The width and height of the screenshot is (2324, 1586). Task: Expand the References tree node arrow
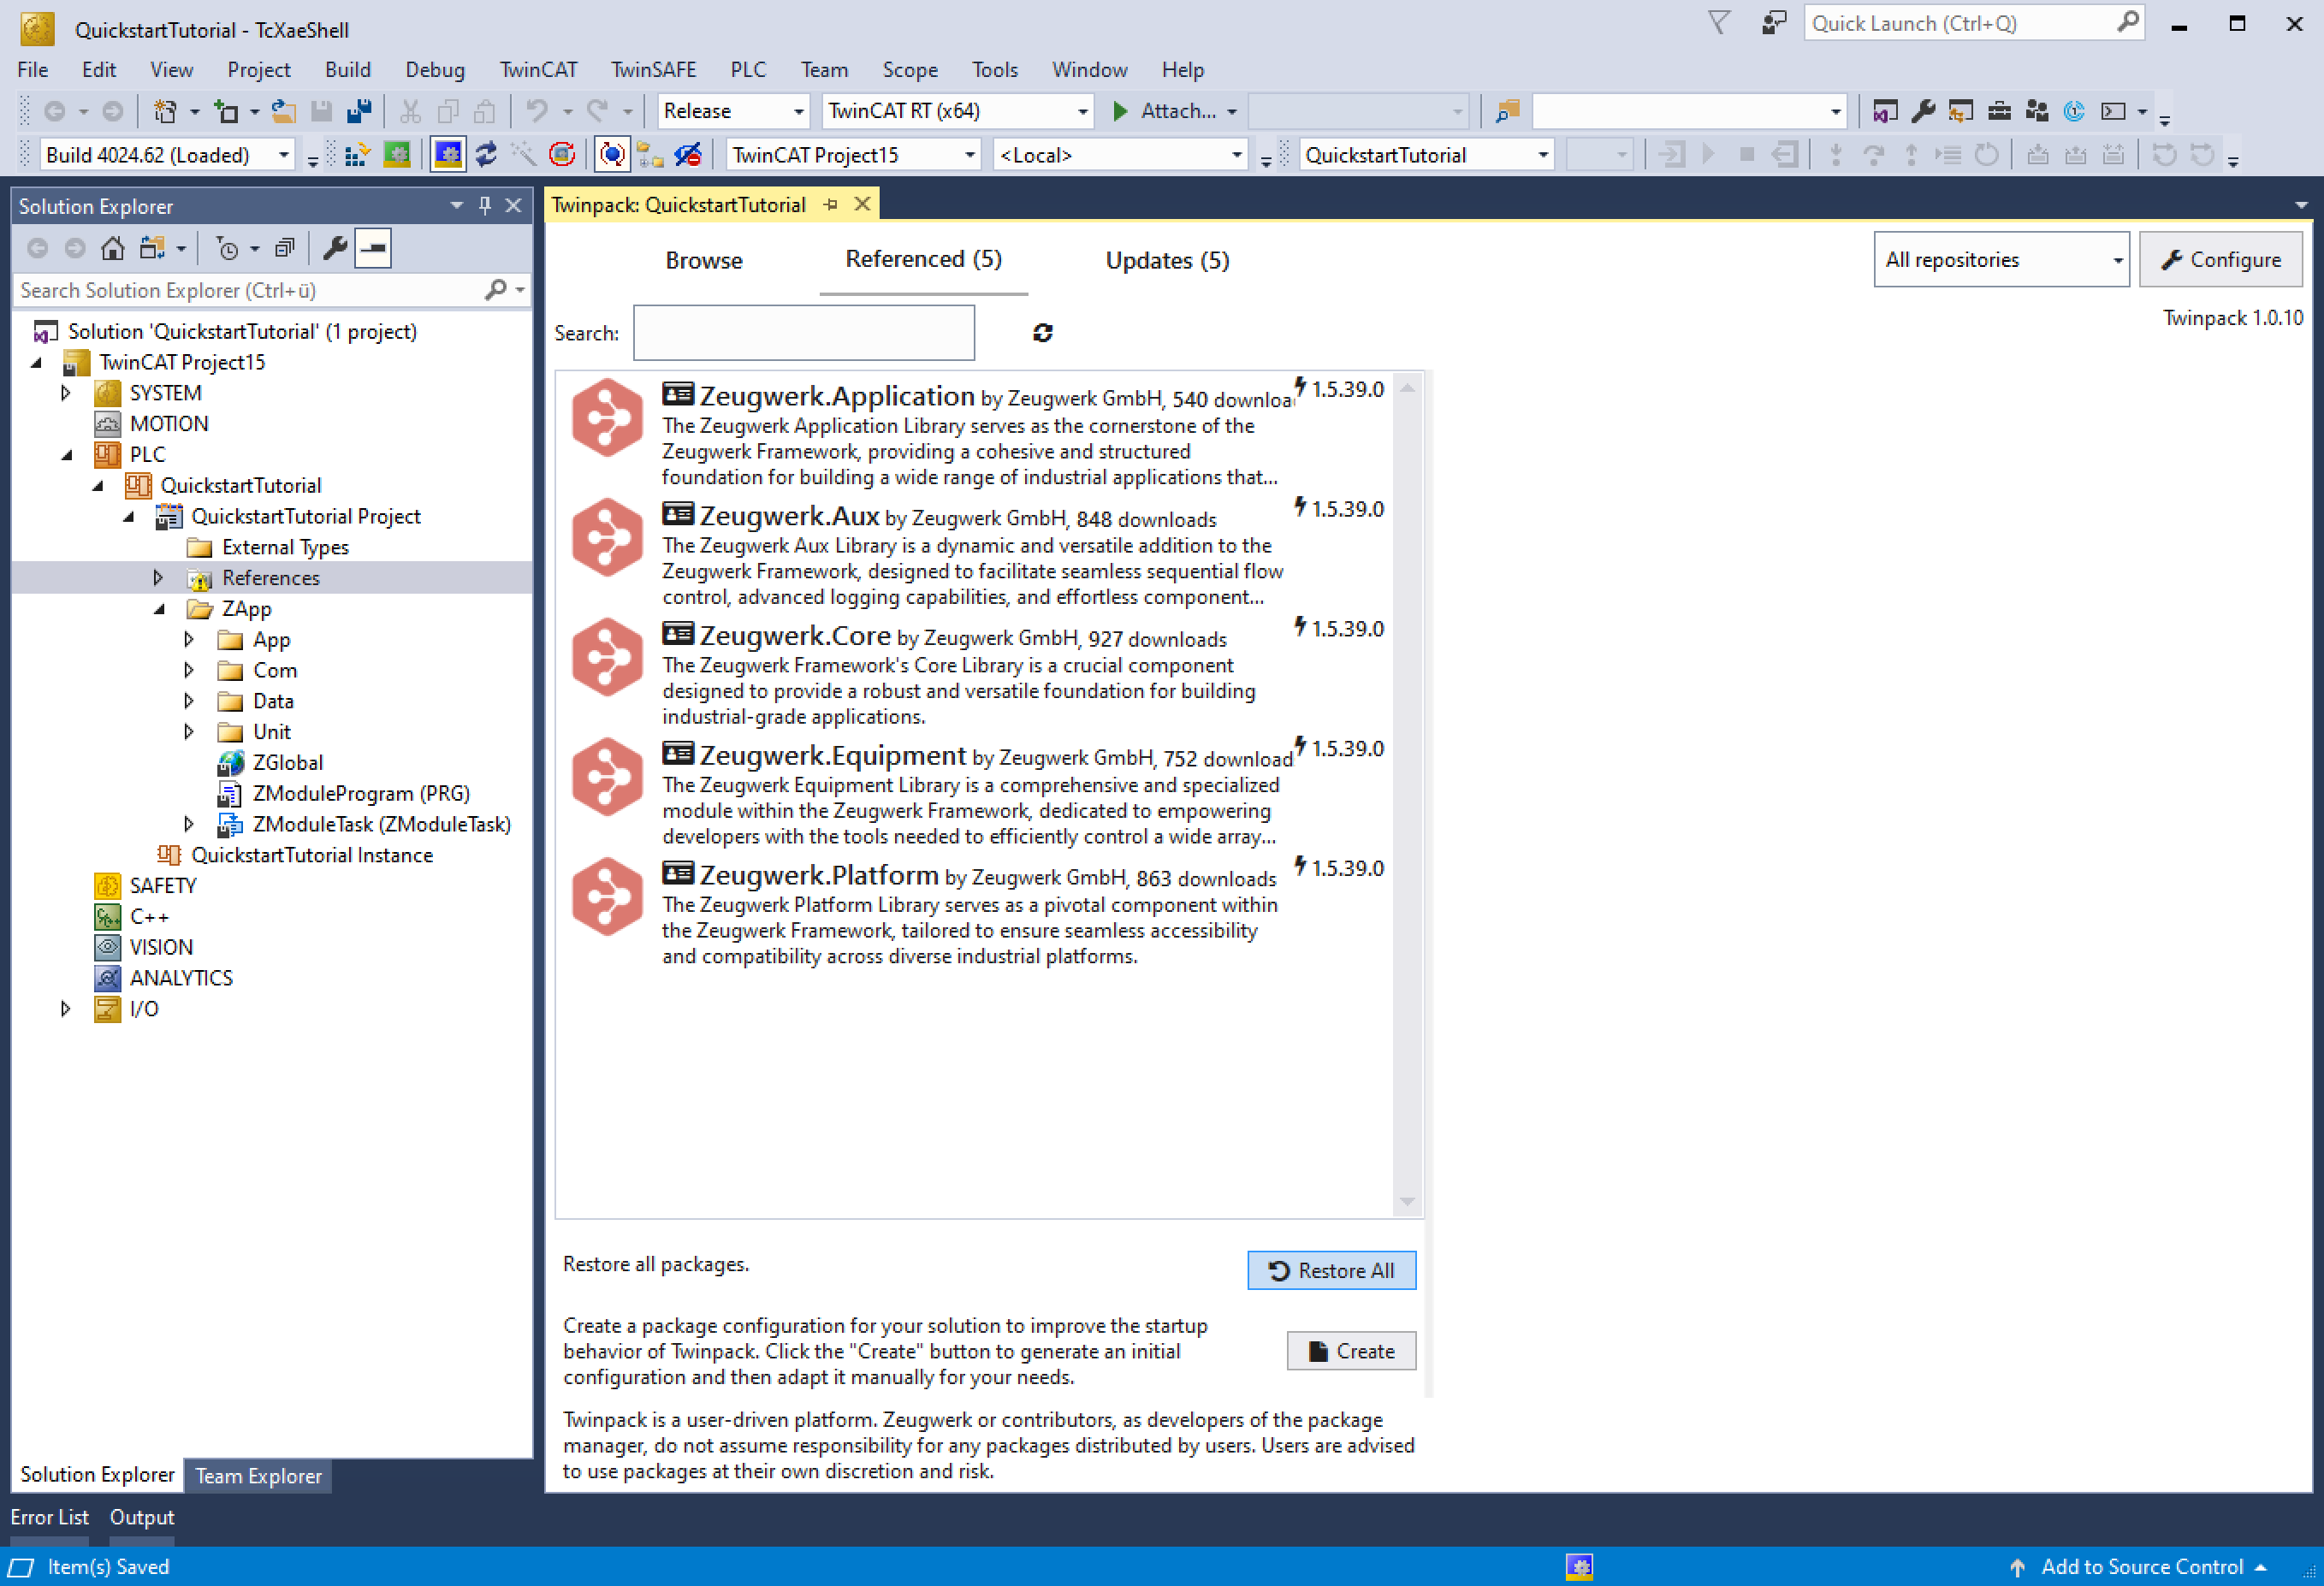[x=157, y=578]
